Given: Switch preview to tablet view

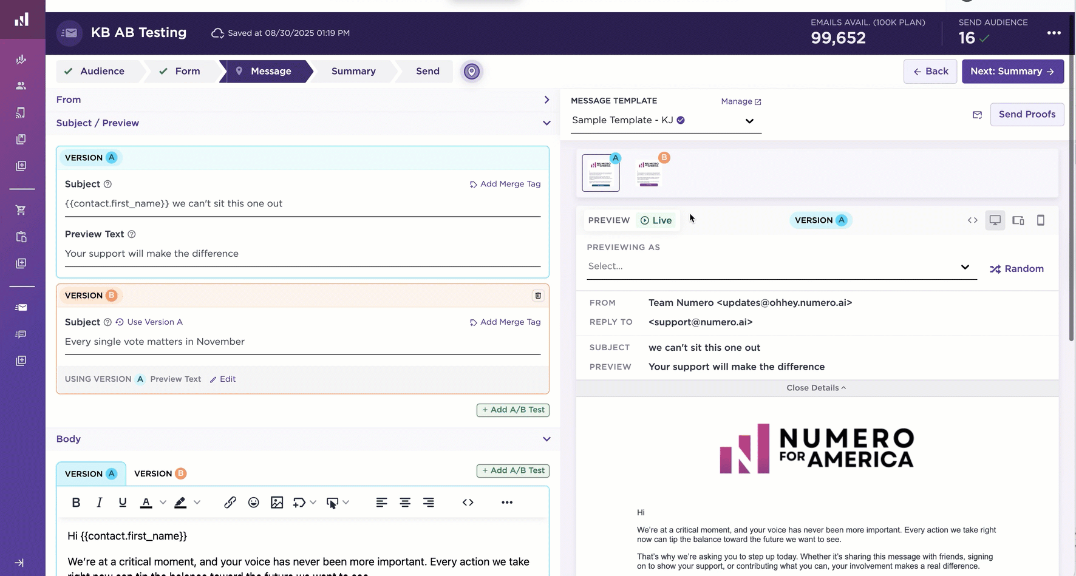Looking at the screenshot, I should (1018, 220).
